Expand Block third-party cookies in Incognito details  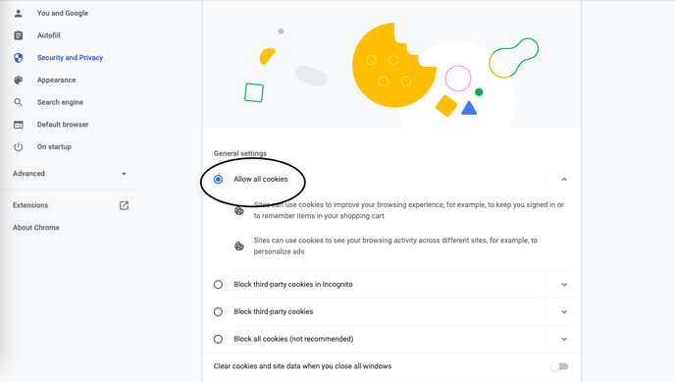click(564, 285)
